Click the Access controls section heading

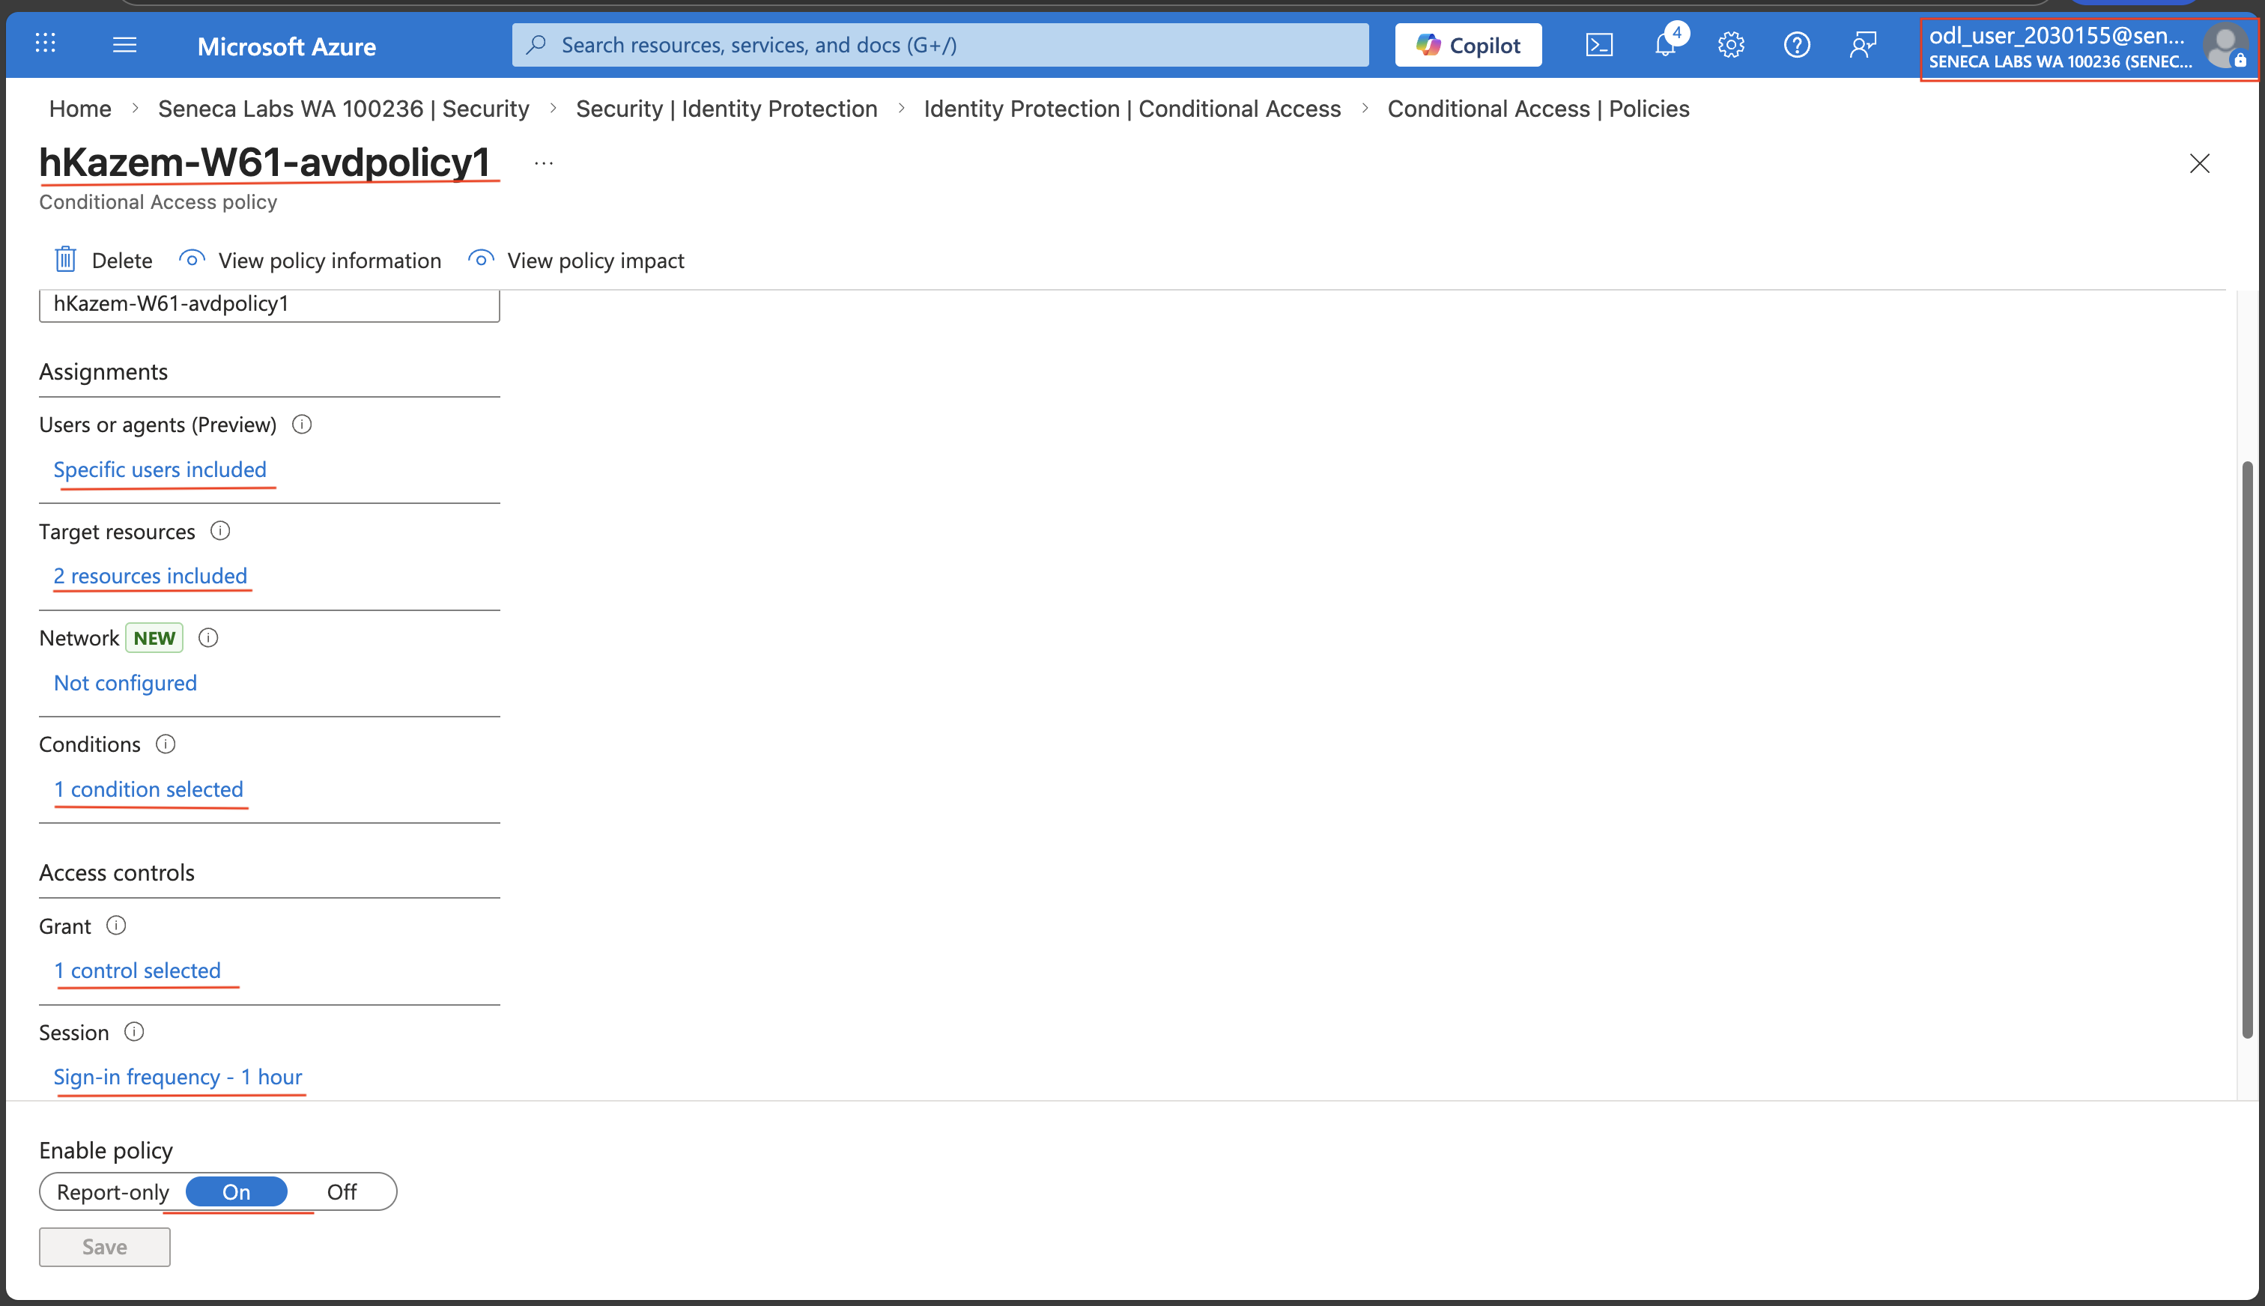pos(117,872)
